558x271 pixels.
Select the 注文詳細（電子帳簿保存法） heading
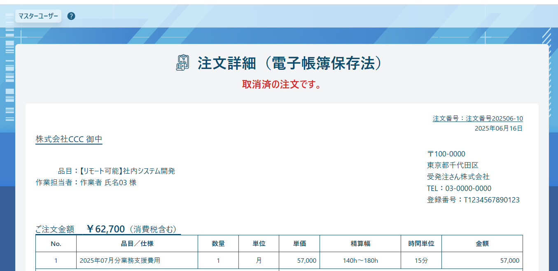pos(291,63)
